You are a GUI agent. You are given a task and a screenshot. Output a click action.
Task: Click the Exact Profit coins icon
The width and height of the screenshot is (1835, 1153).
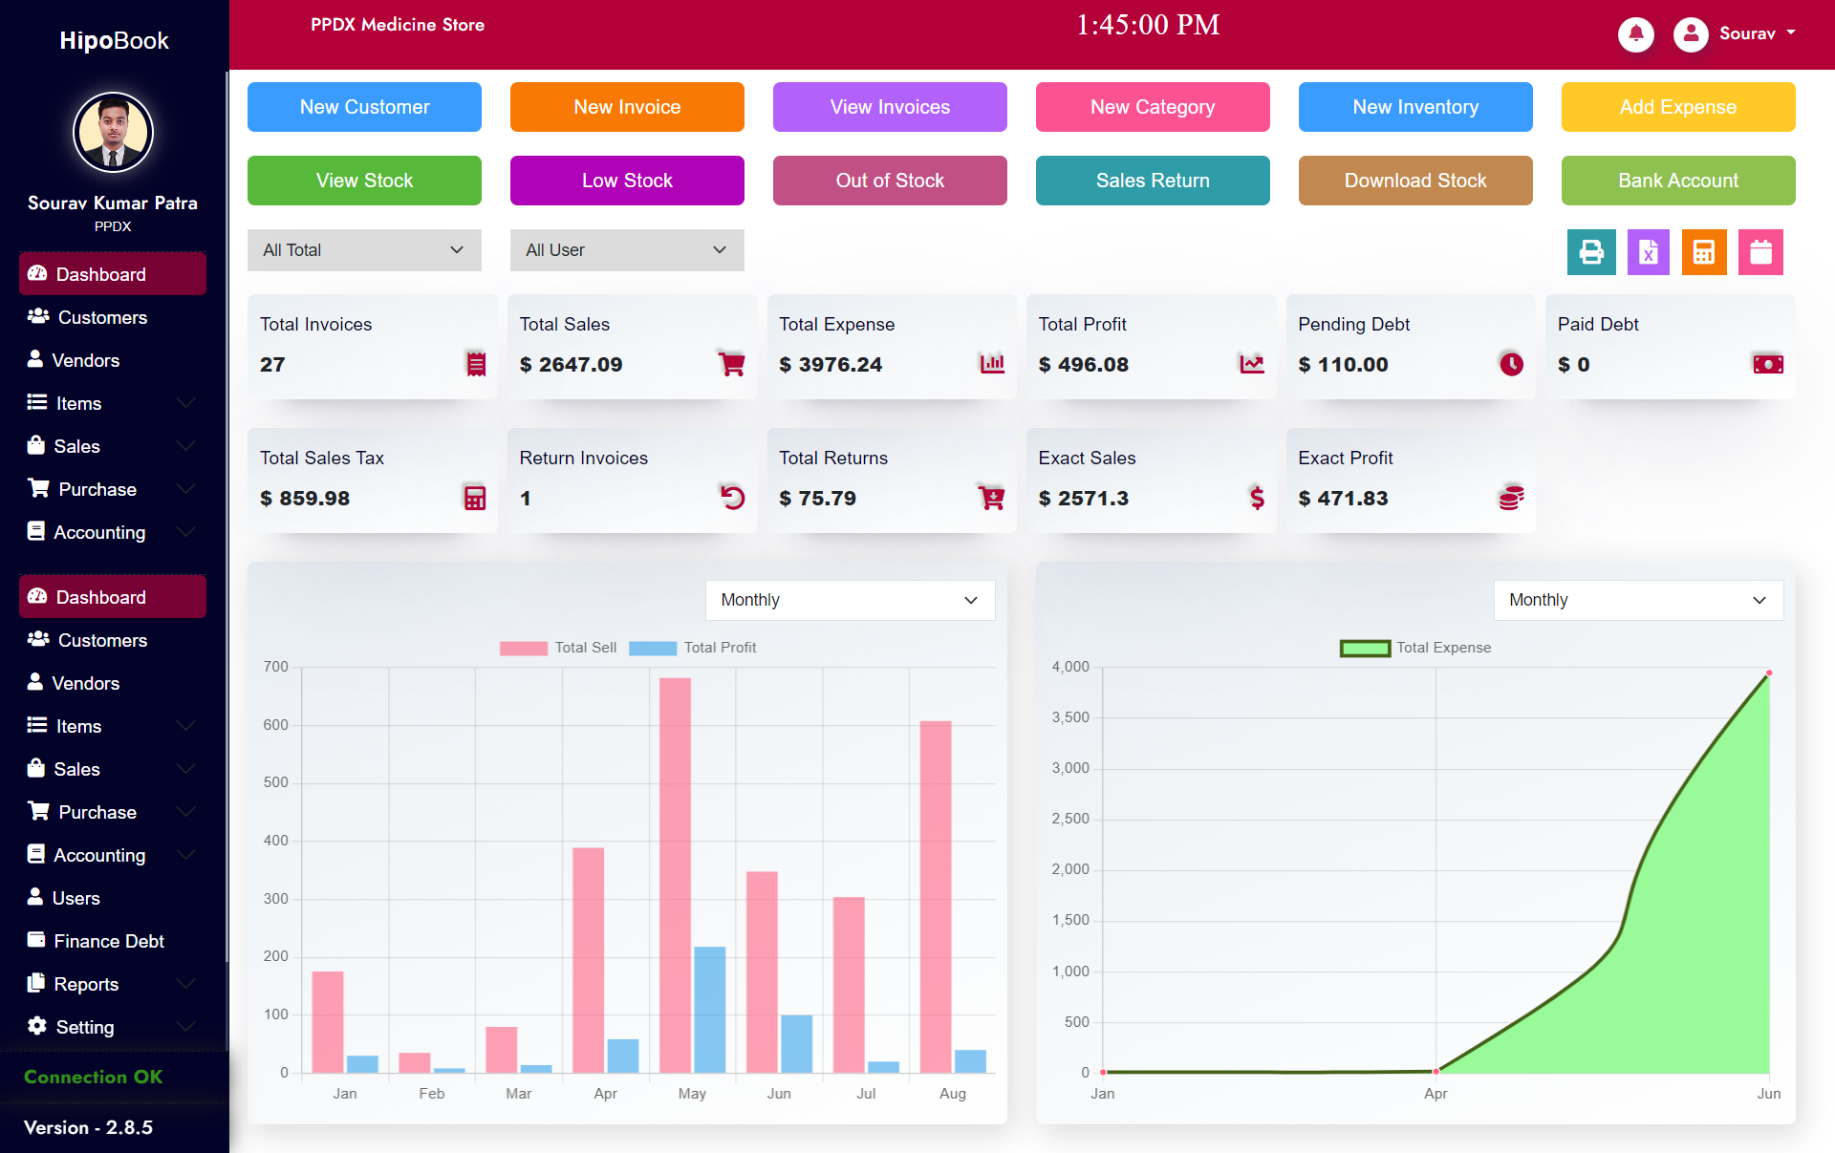[x=1511, y=498]
